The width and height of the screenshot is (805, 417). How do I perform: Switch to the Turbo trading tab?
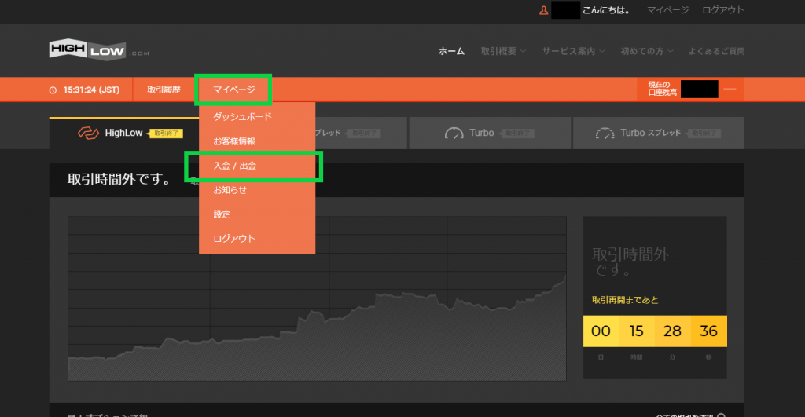tap(490, 134)
